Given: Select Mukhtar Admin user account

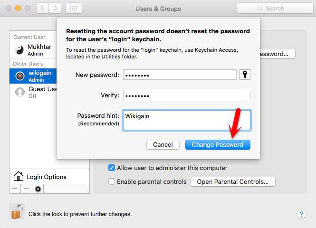Looking at the screenshot, I should point(33,50).
